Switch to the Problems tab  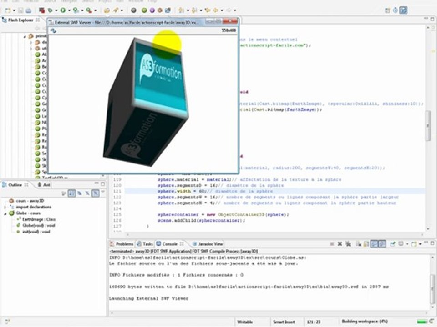tap(122, 244)
